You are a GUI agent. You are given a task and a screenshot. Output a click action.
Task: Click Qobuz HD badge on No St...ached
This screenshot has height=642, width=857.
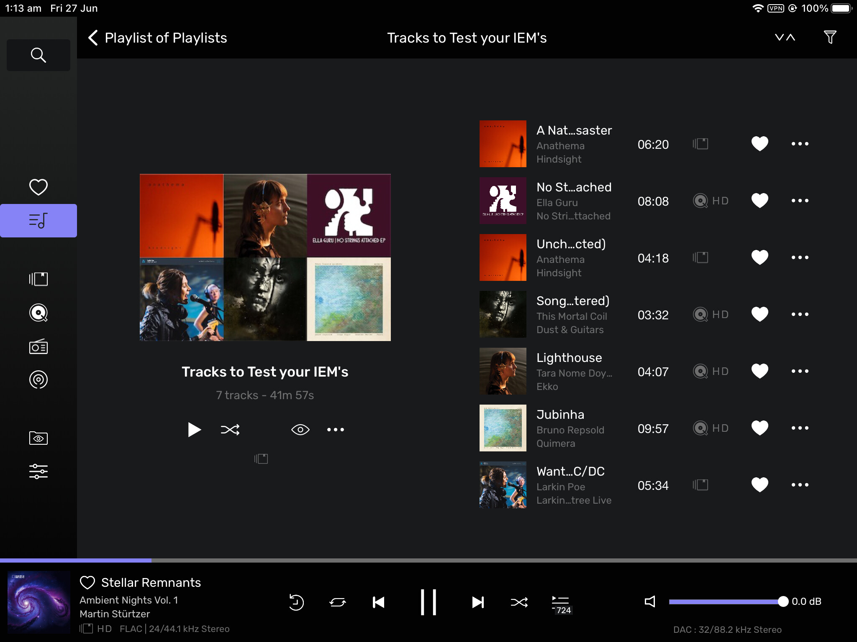(711, 201)
